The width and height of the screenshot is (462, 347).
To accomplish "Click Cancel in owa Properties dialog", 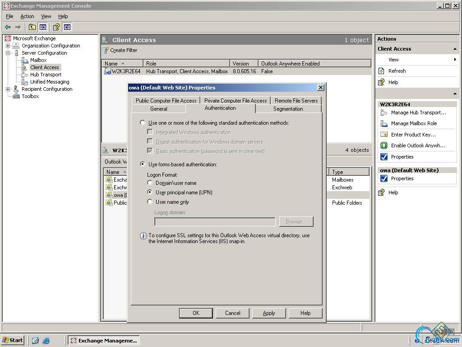I will click(232, 313).
